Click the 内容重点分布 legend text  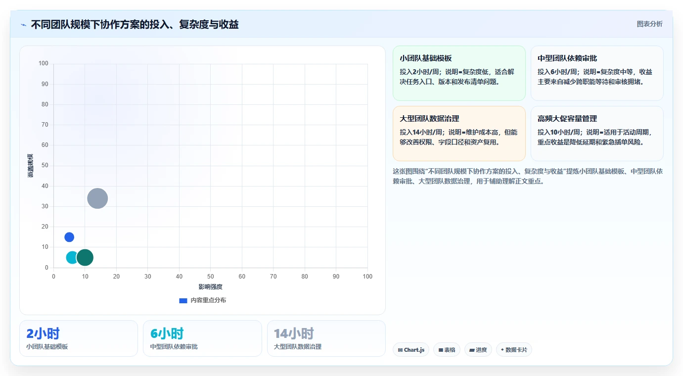[208, 300]
